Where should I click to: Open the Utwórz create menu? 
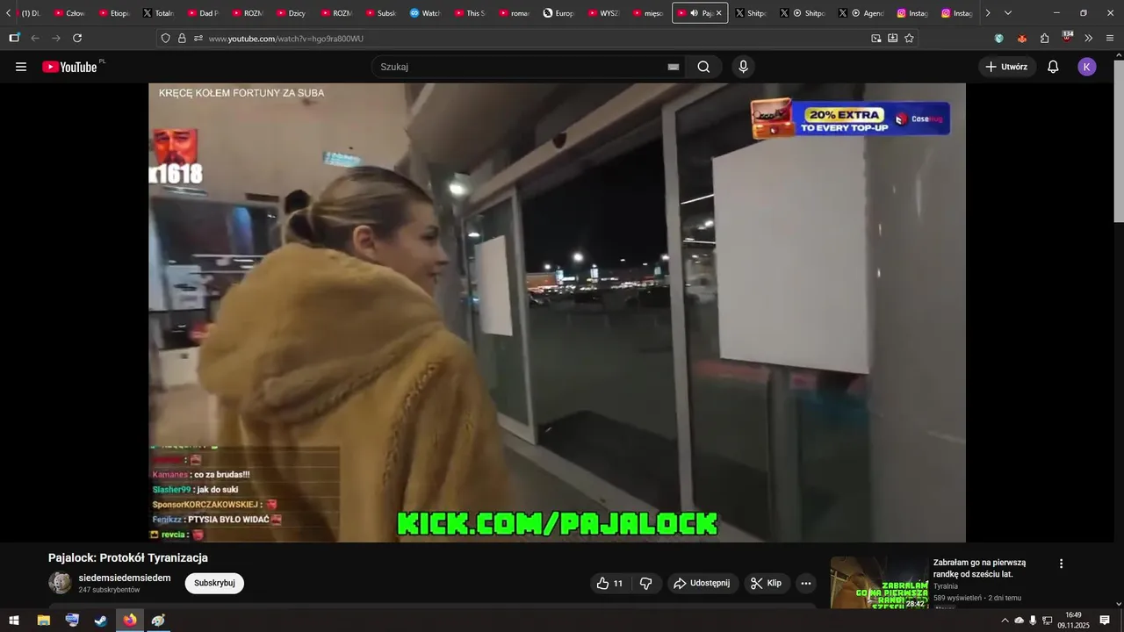tap(1007, 67)
